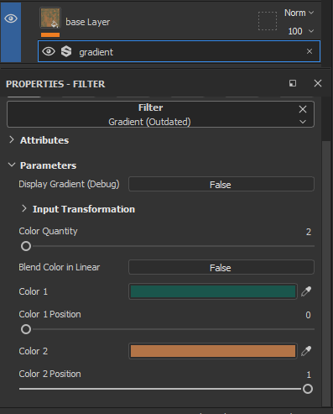Open the 100 opacity dropdown
This screenshot has height=414, width=333.
(300, 31)
